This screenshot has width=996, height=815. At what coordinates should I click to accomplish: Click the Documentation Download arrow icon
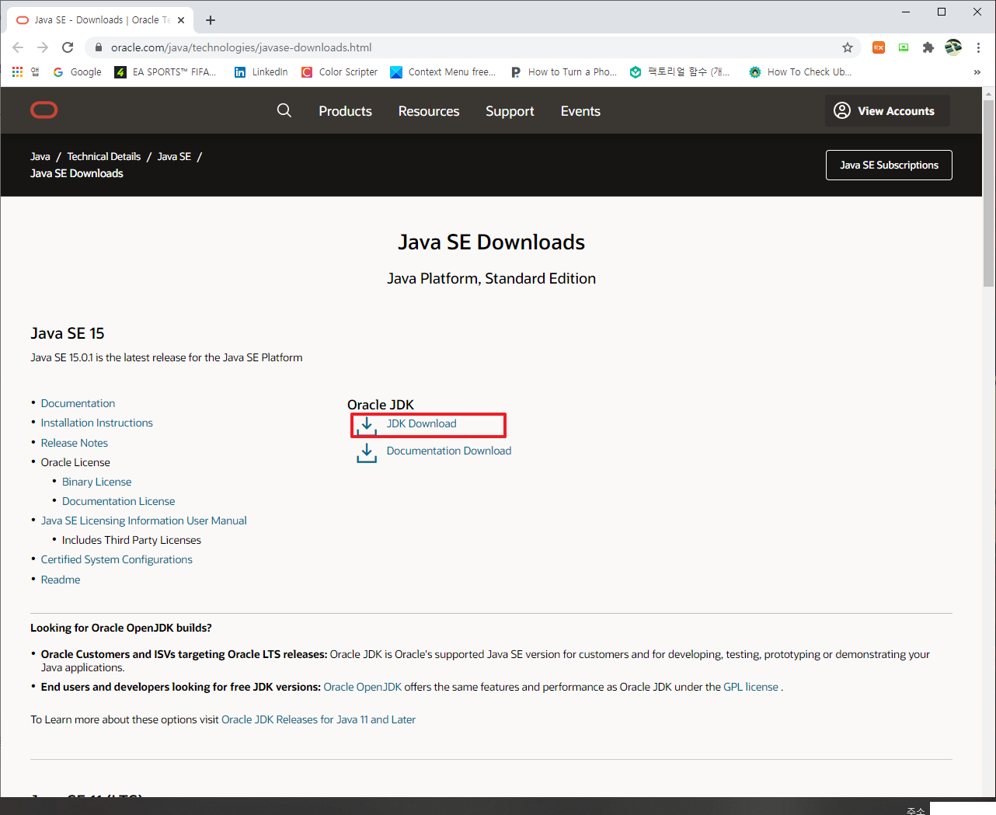[367, 453]
